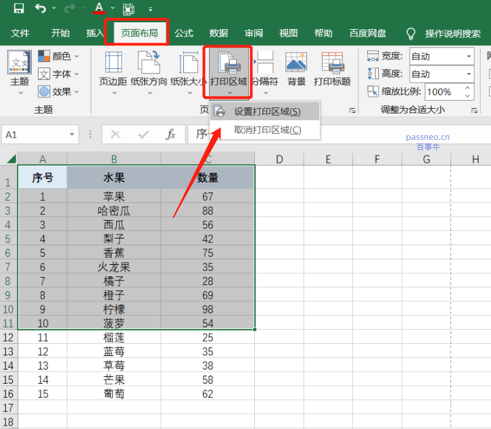Open the 百度网盘 tab

pos(368,33)
